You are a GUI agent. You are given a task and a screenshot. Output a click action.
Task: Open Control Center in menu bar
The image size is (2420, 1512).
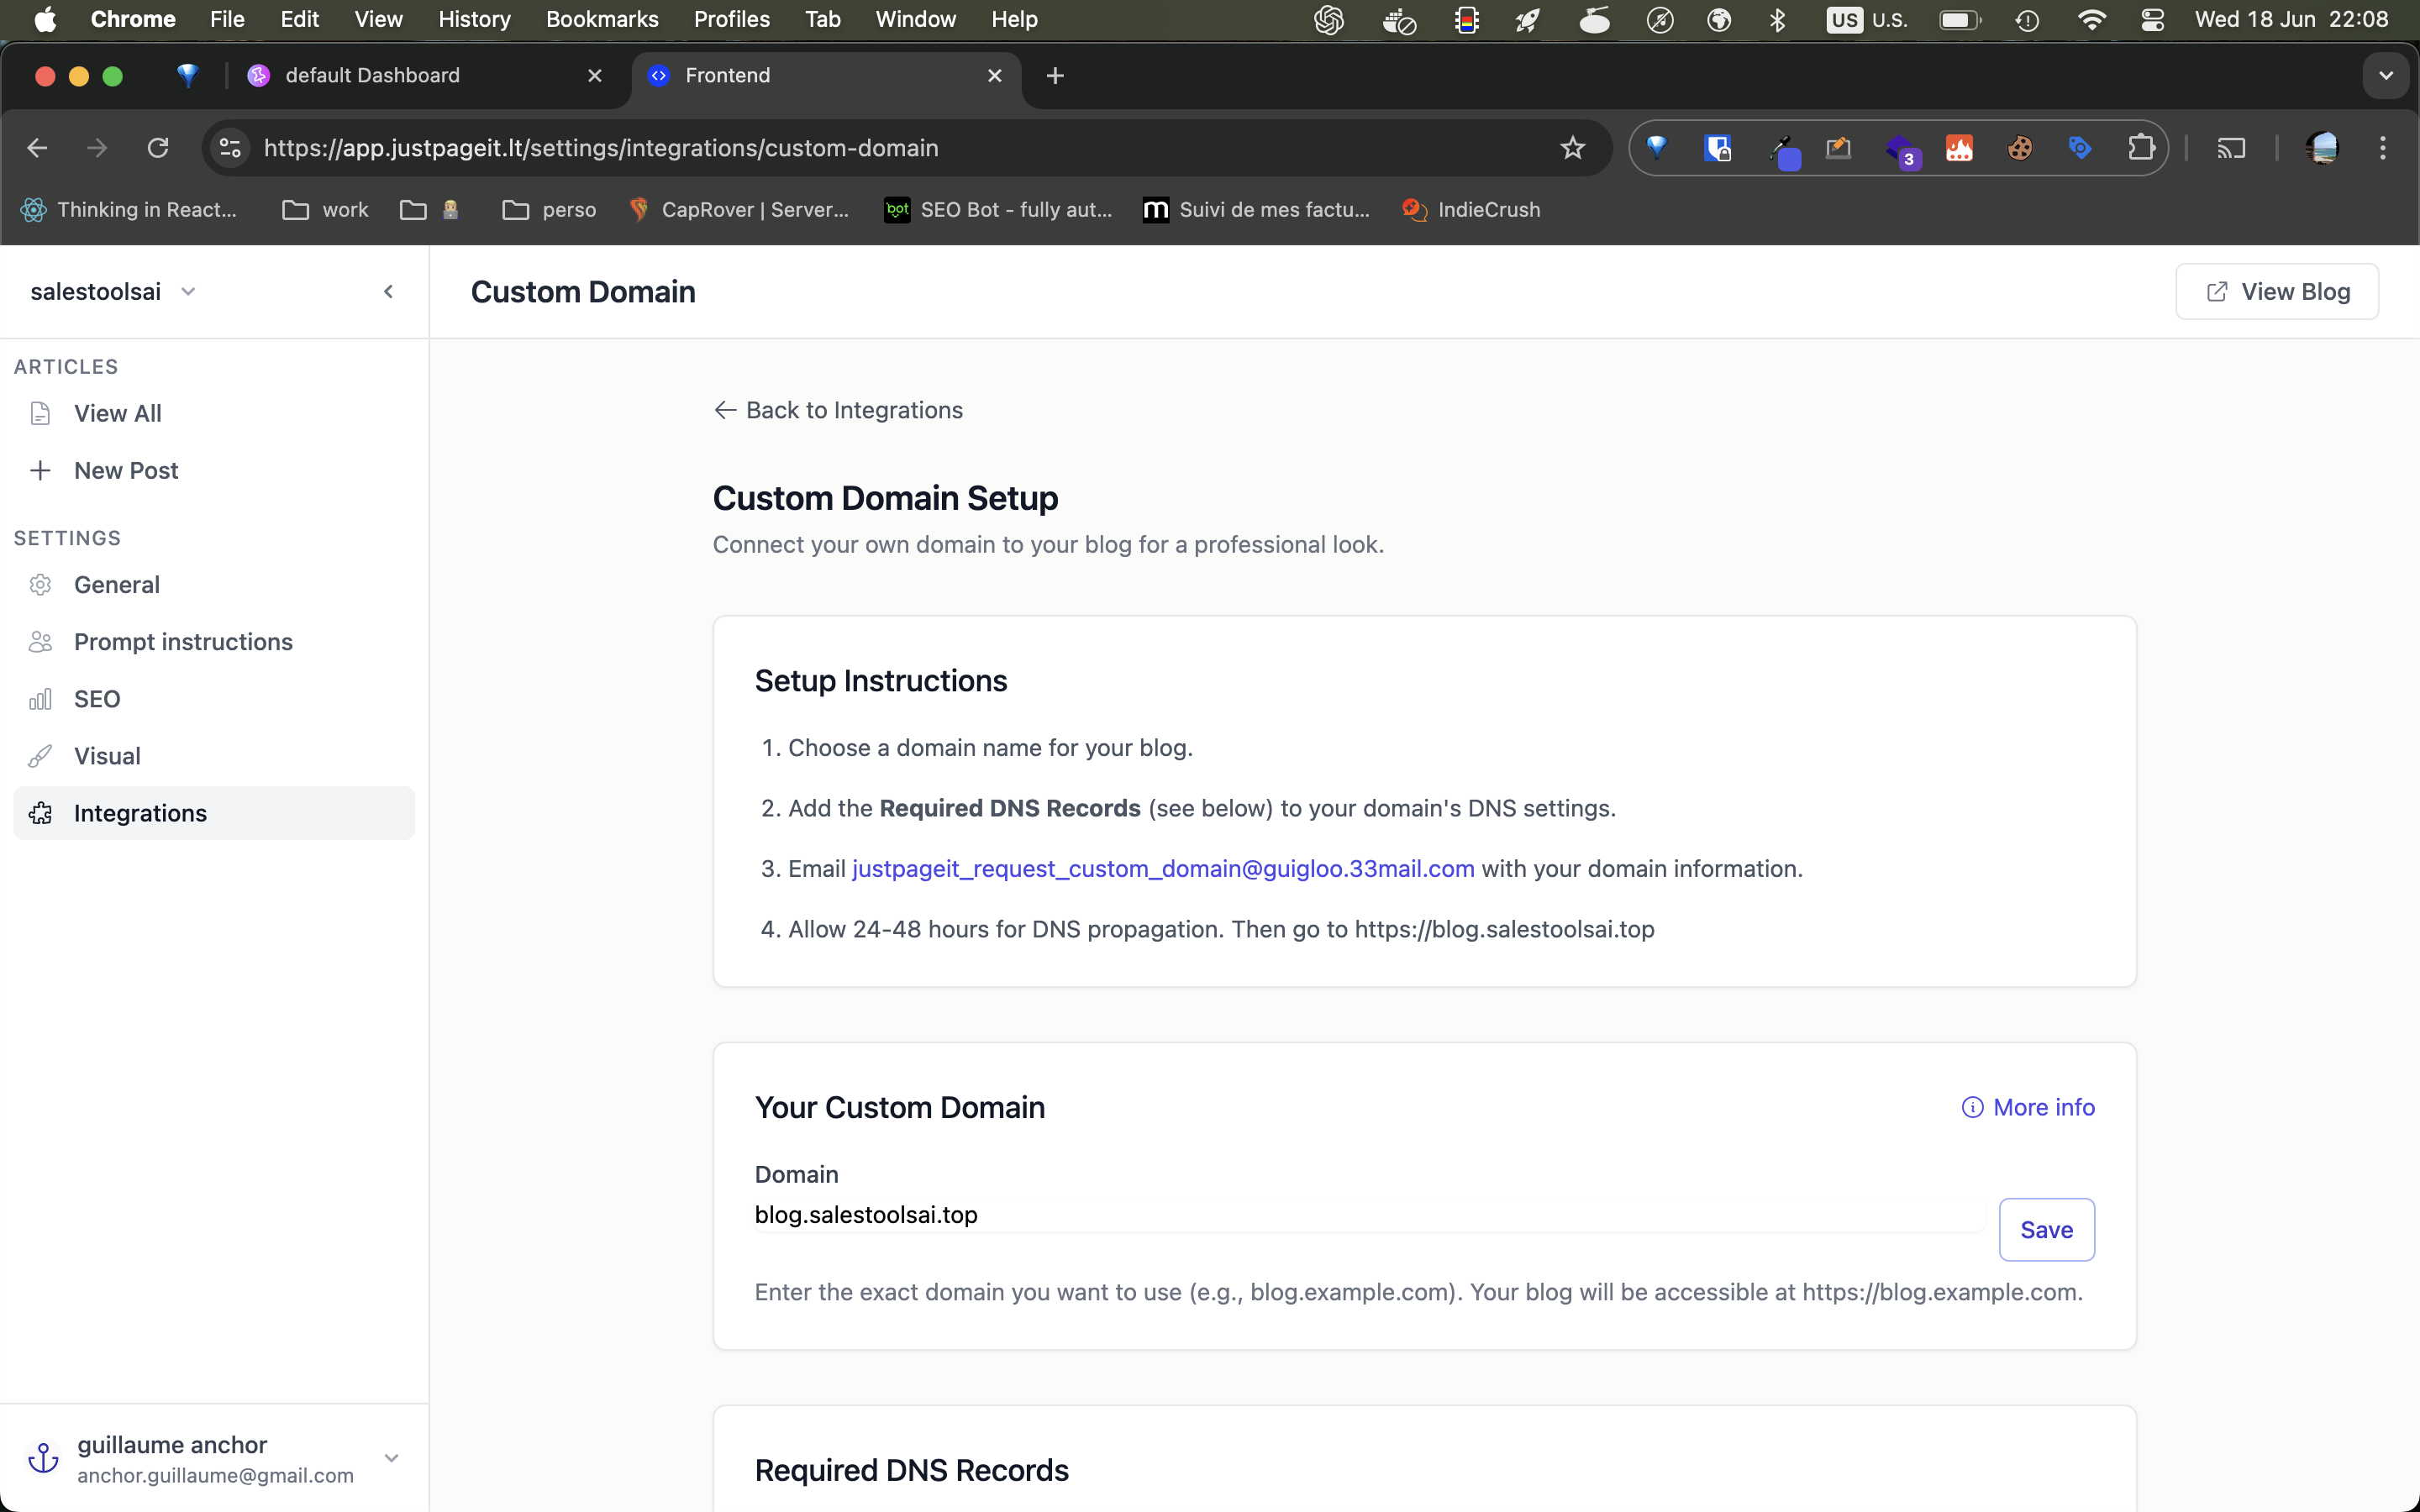click(x=2152, y=19)
